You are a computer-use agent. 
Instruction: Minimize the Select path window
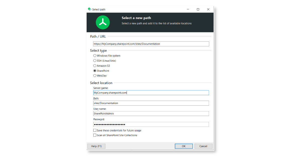[188, 9]
